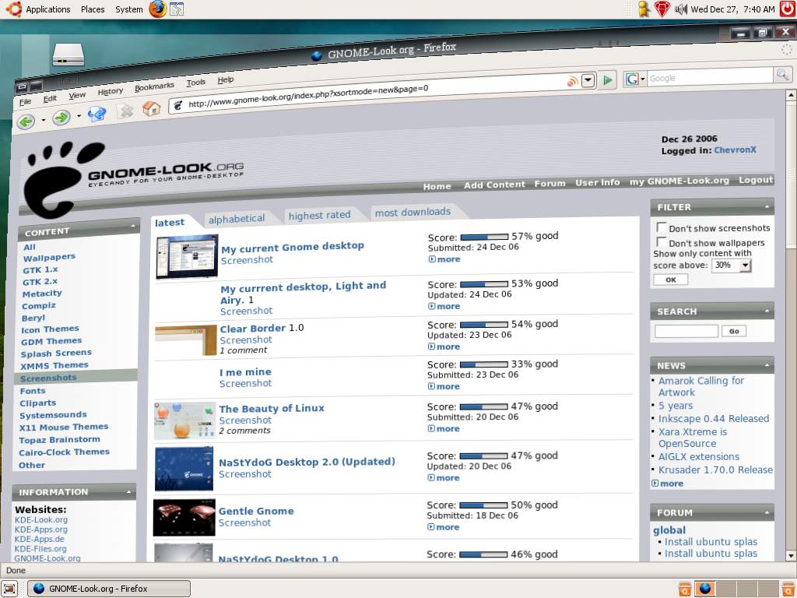Click the RSS feed icon in address bar

click(x=572, y=81)
